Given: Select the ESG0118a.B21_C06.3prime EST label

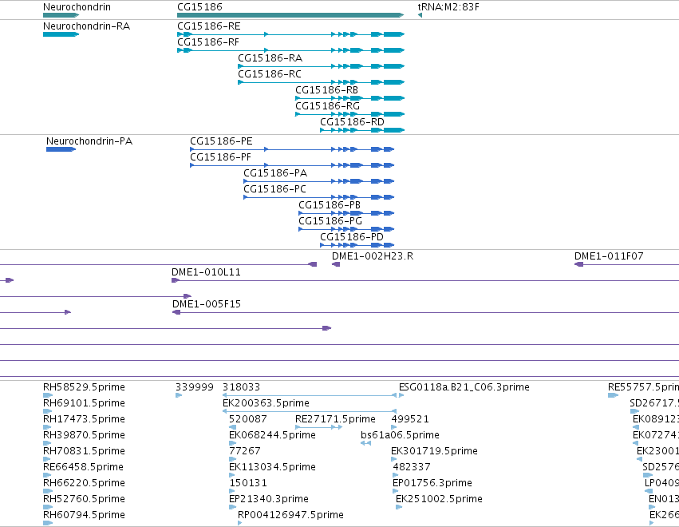Looking at the screenshot, I should [x=464, y=387].
